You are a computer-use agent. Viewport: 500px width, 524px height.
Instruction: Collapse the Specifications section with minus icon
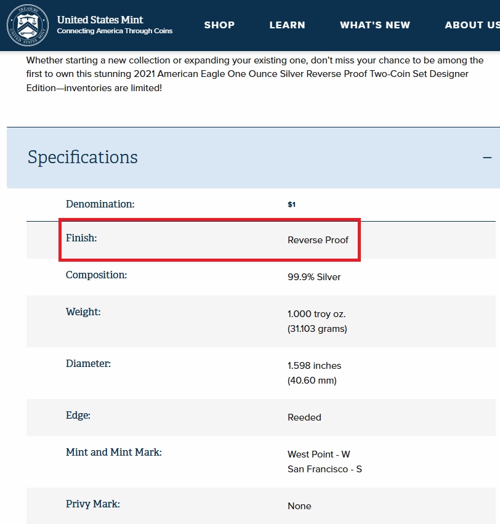[x=487, y=158]
